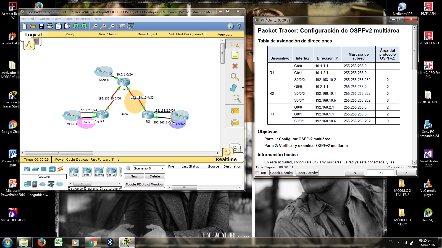Viewport: 442px width, 248px height.
Task: Open the Tools menu
Action: [x=68, y=19]
